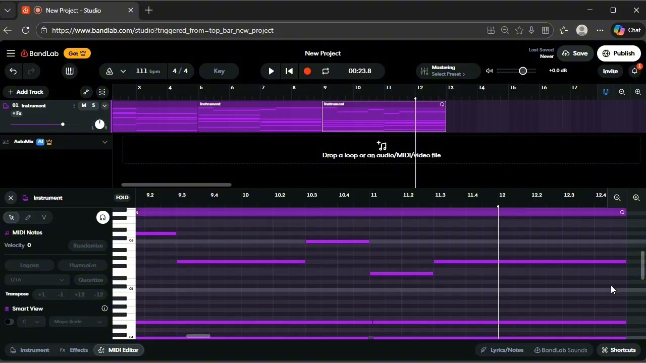The image size is (646, 363).
Task: Return to start with the skip-back button
Action: tap(289, 71)
